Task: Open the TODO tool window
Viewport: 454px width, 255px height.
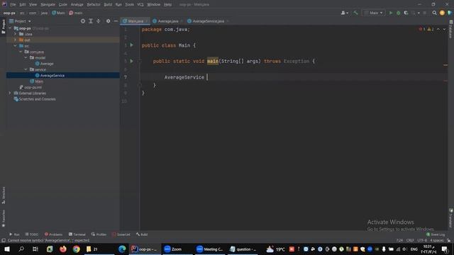Action: pyautogui.click(x=31, y=234)
